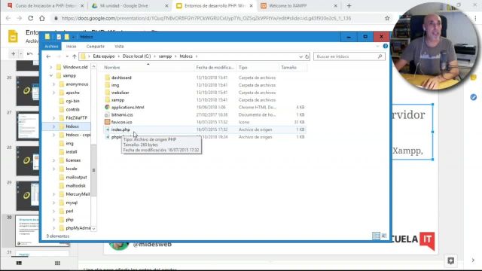Expand the MercuryMail tree node
The image size is (482, 271).
[54, 194]
